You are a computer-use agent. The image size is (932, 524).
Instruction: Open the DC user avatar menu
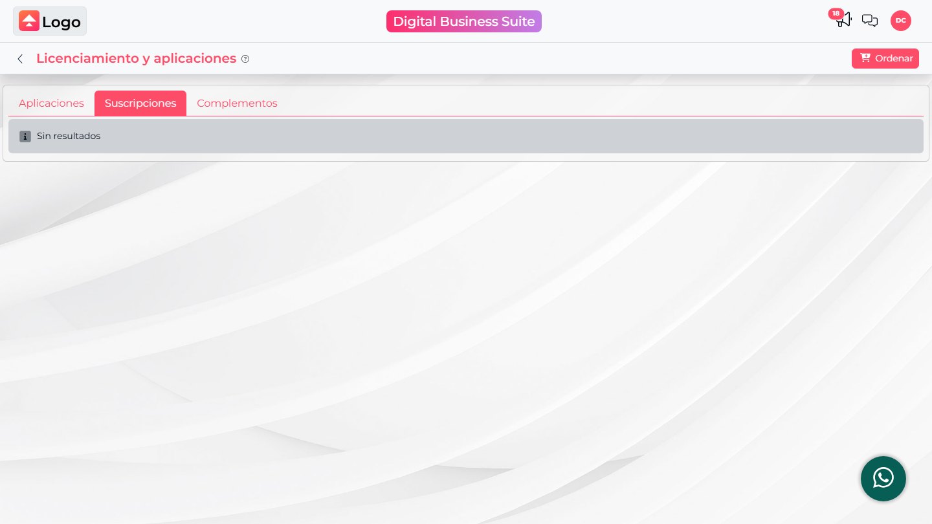[901, 21]
